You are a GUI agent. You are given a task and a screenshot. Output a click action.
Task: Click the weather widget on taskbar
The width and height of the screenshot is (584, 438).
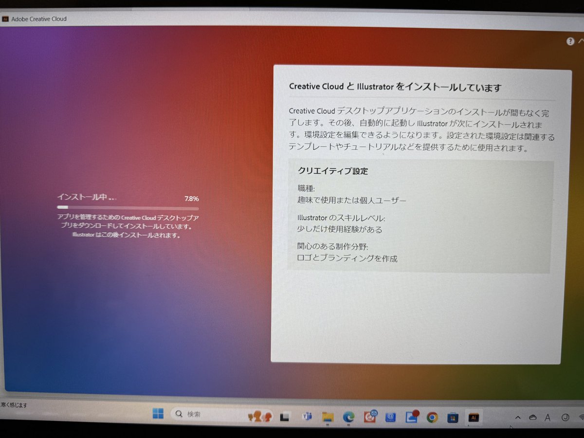click(14, 405)
